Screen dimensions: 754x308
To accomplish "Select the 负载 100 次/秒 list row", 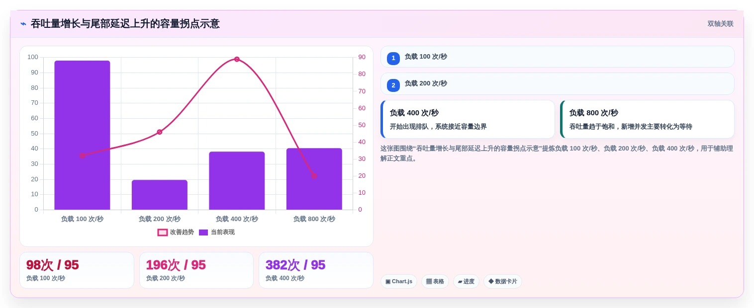I will click(x=557, y=57).
